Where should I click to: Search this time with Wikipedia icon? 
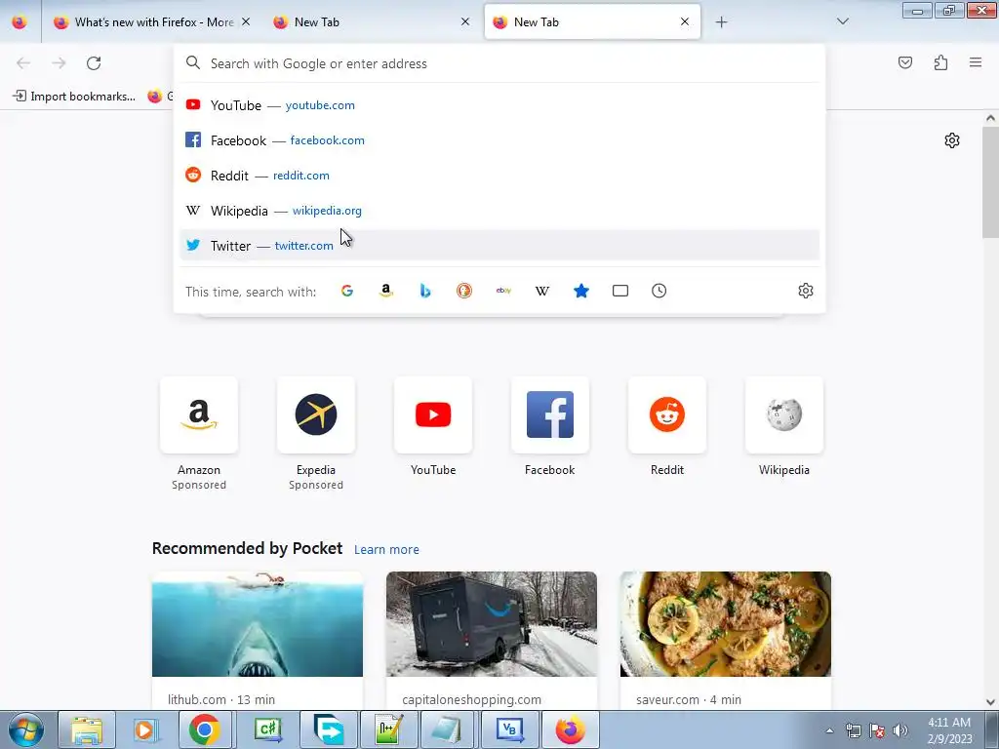(x=542, y=291)
